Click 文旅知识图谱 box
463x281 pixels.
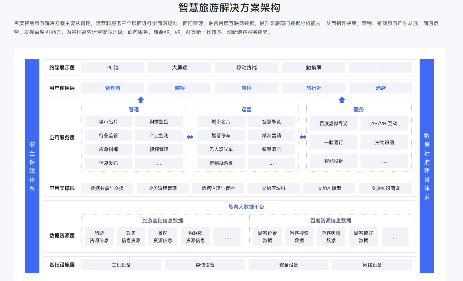385,188
